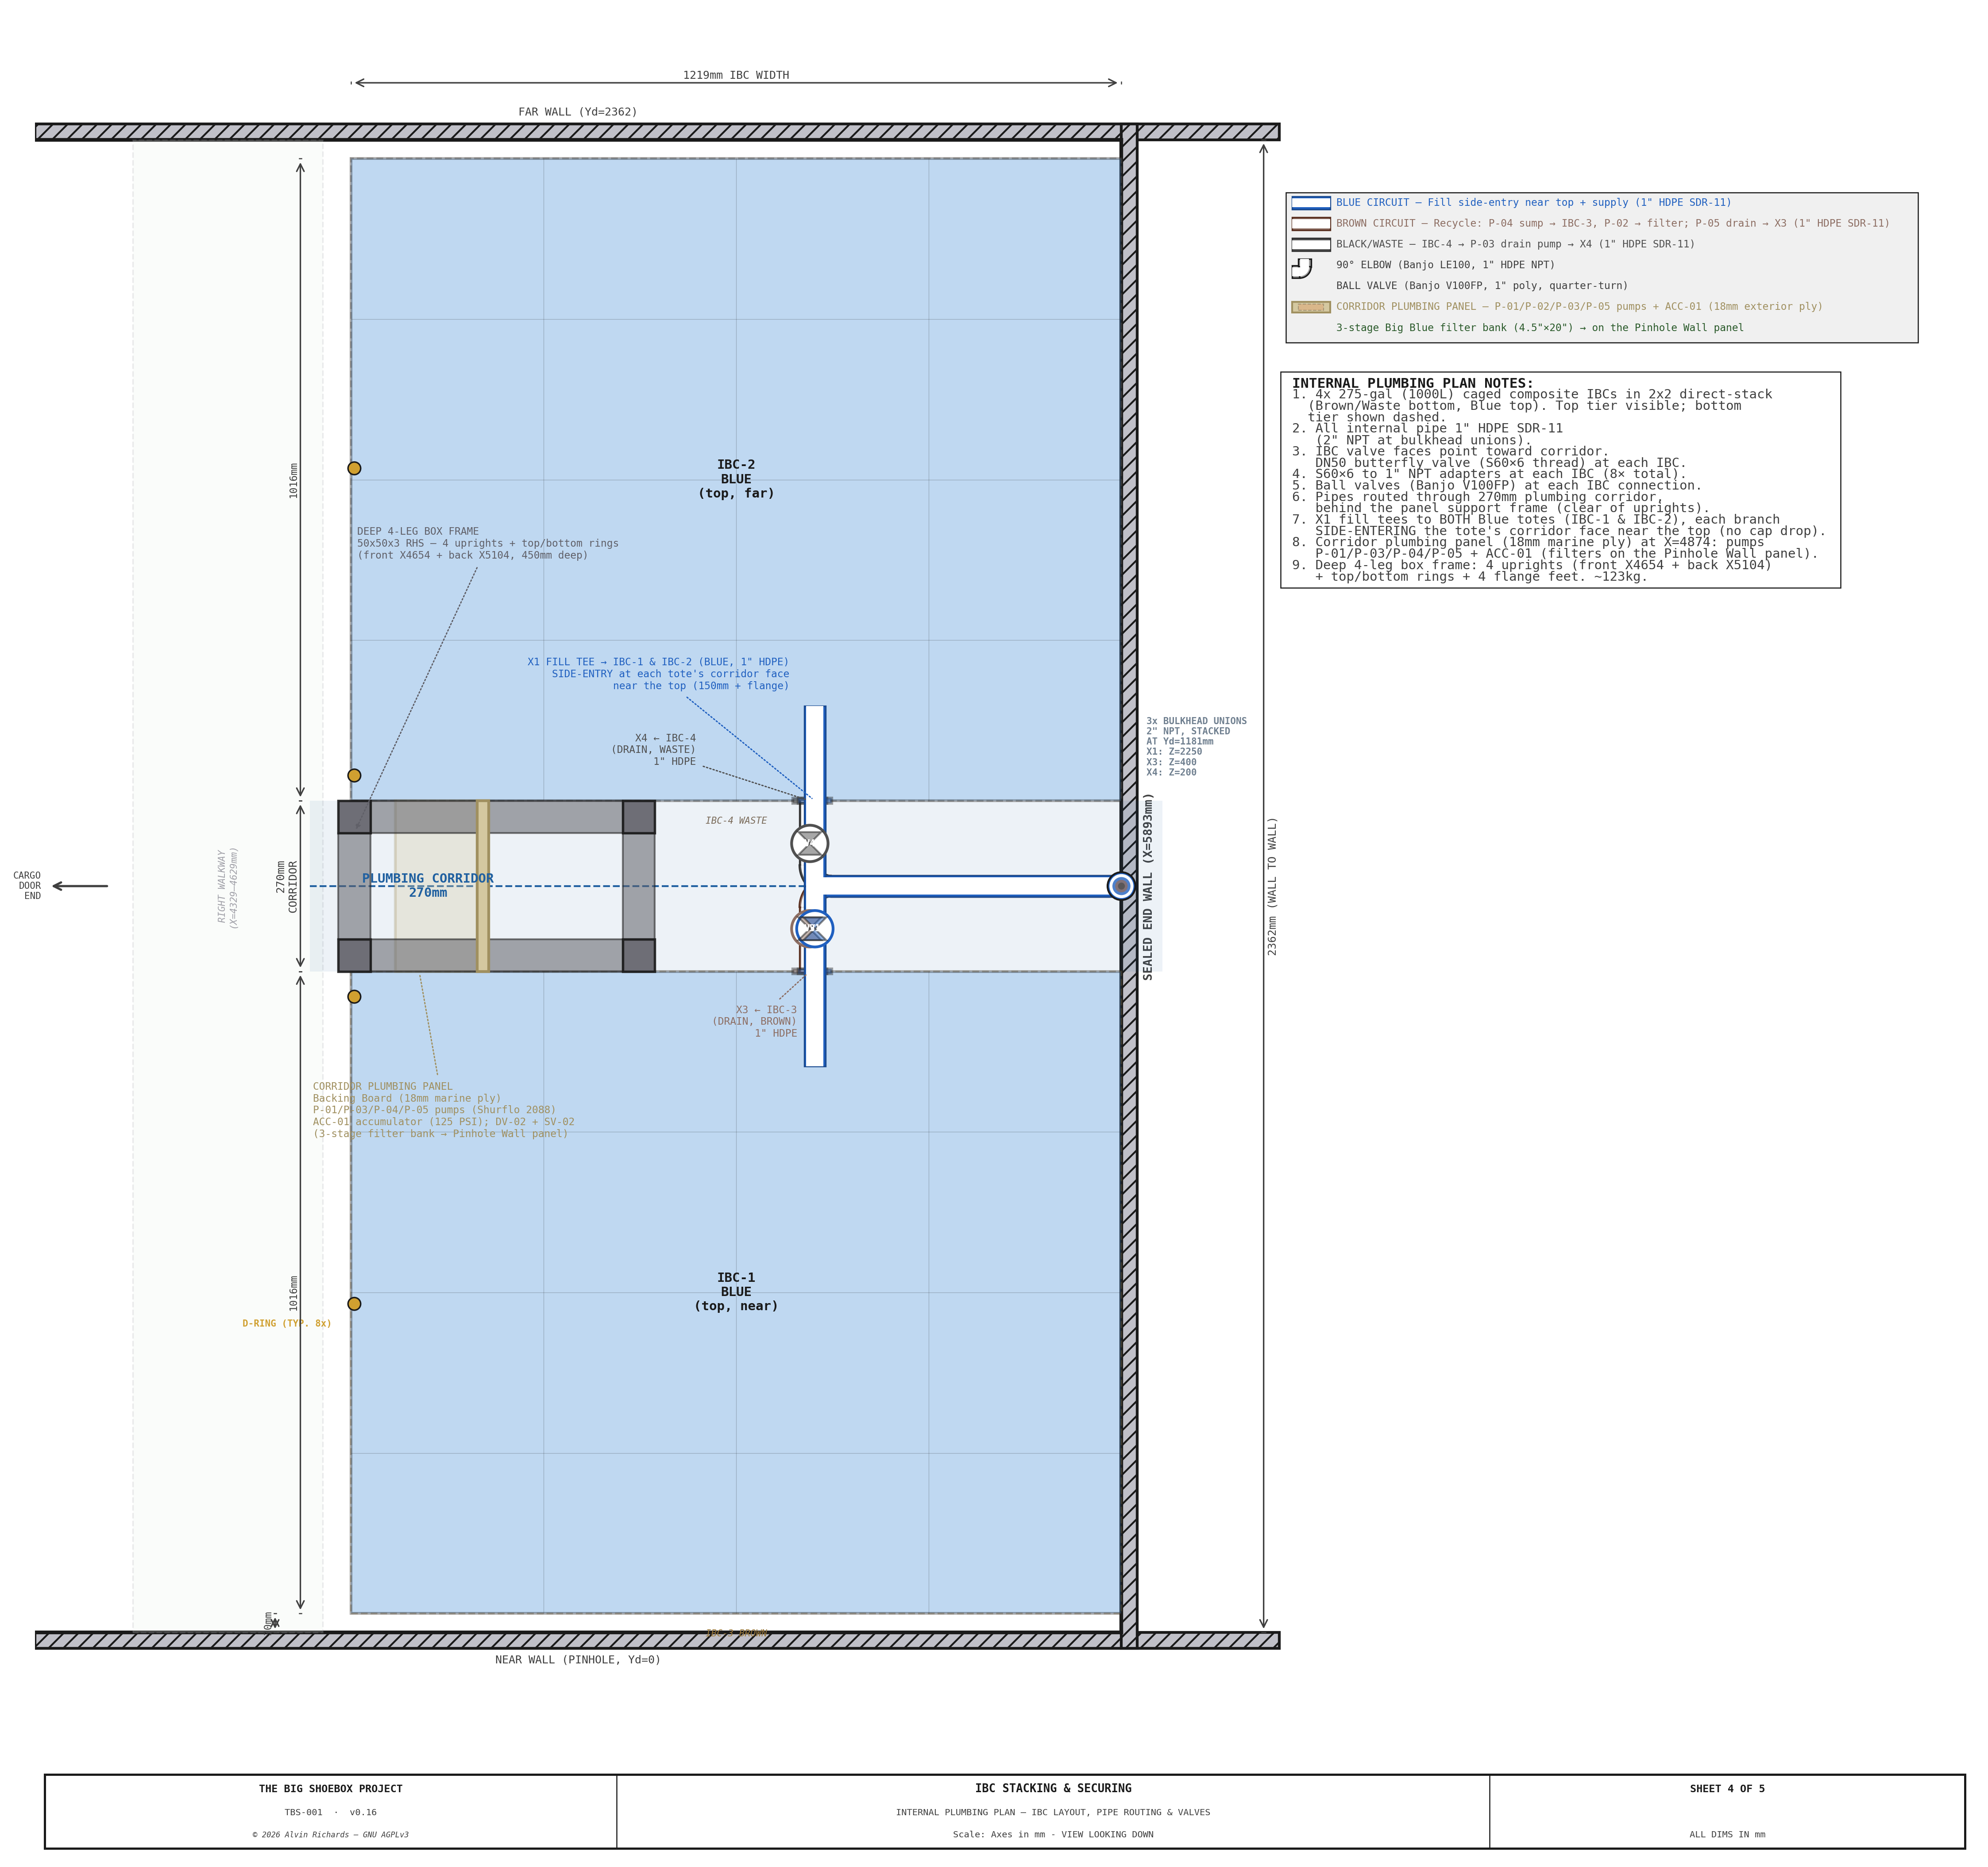
Task: Click the D-ring marker above the D-RING (TYP. 8x) label
Action: (354, 1304)
